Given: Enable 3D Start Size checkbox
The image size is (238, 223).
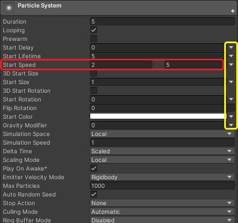Looking at the screenshot, I should click(x=94, y=73).
